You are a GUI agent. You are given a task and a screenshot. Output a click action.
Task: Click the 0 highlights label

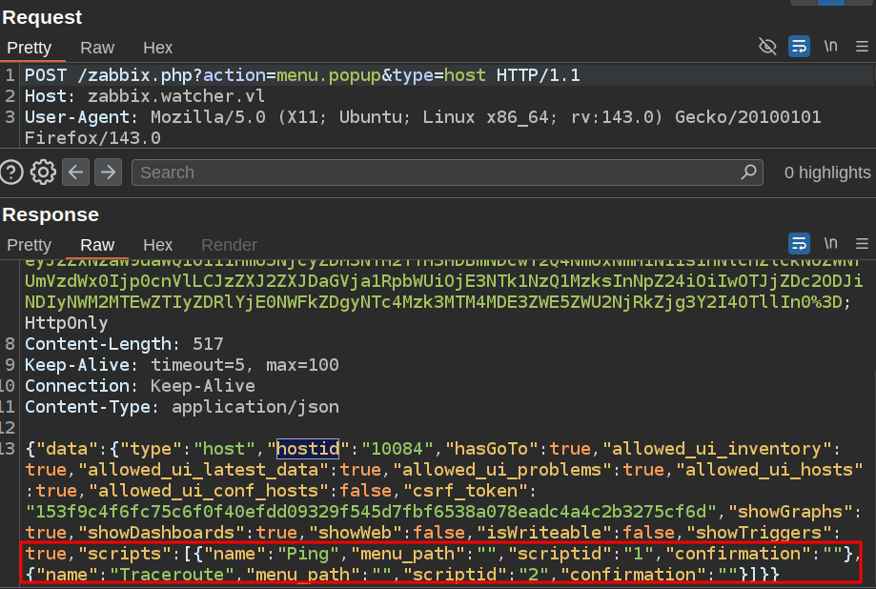(826, 173)
